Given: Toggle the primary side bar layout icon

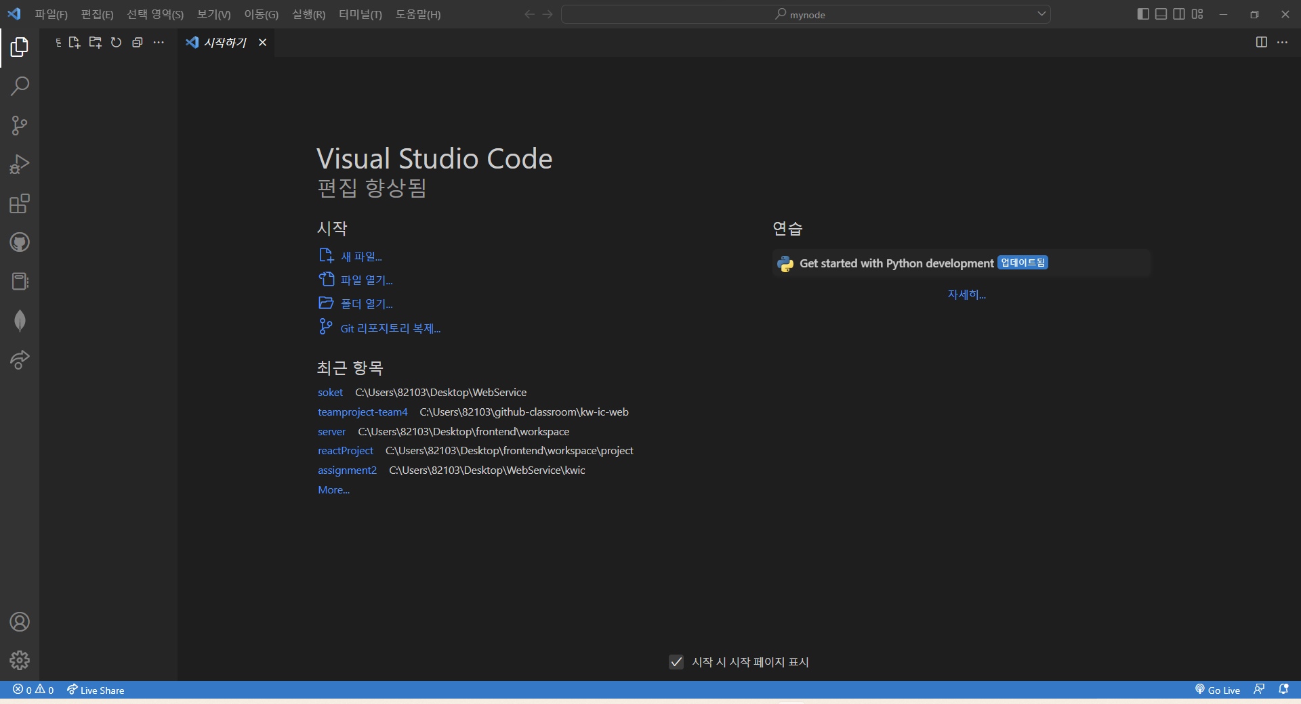Looking at the screenshot, I should click(1143, 14).
